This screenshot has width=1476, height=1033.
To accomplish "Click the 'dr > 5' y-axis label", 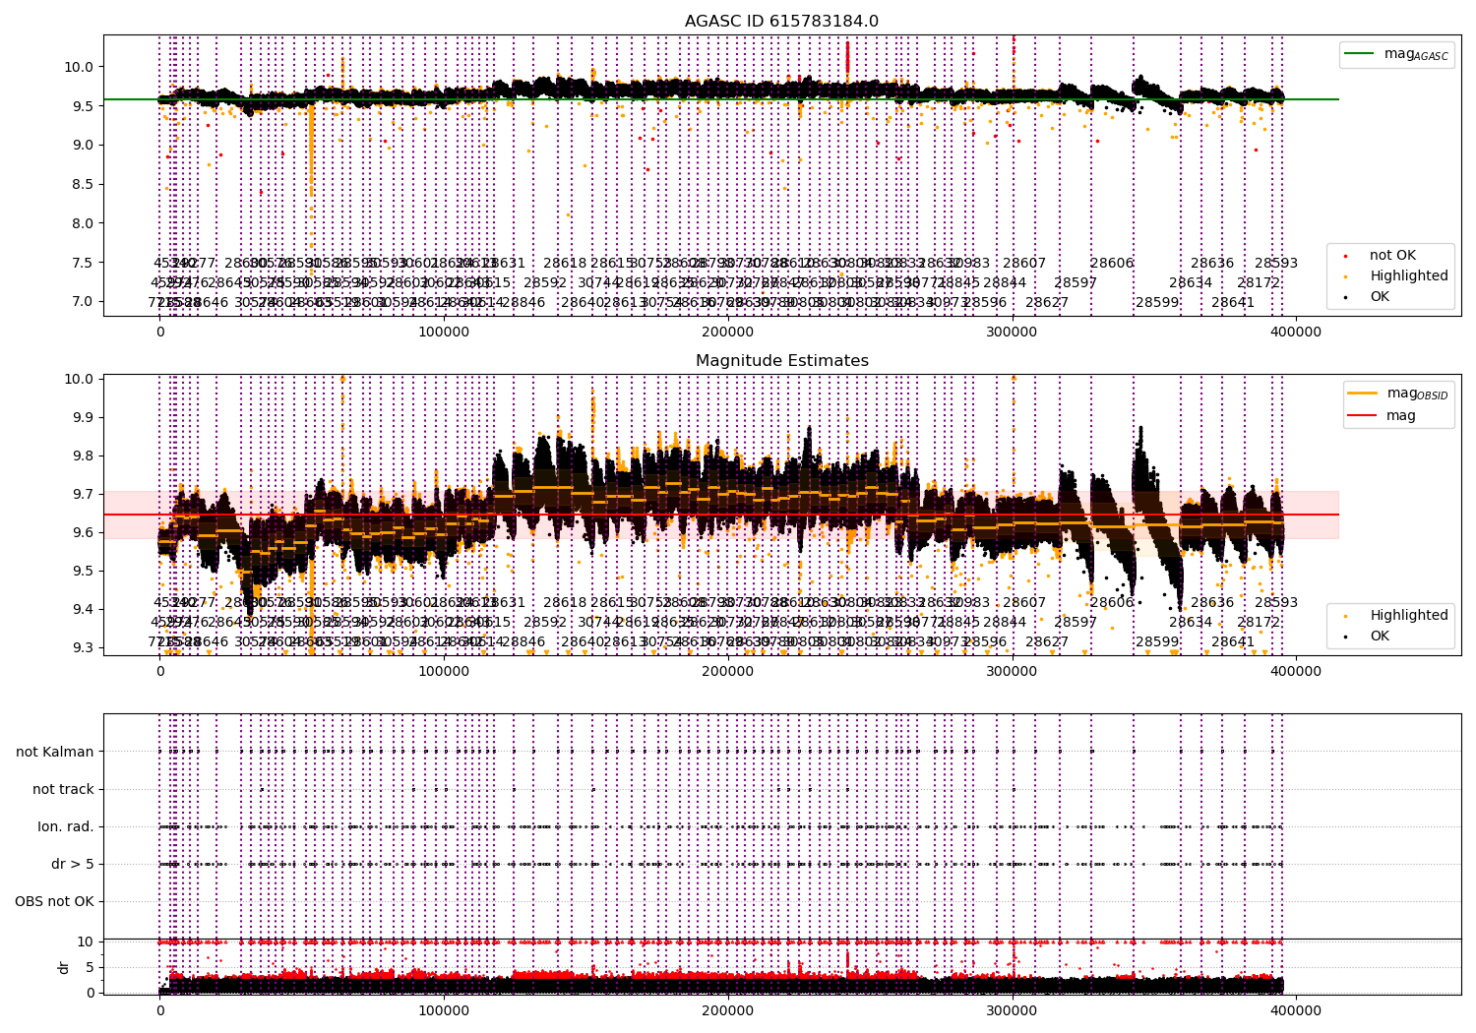I will [x=73, y=865].
